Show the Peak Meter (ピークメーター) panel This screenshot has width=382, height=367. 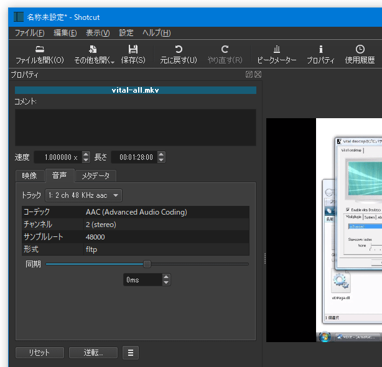click(277, 55)
